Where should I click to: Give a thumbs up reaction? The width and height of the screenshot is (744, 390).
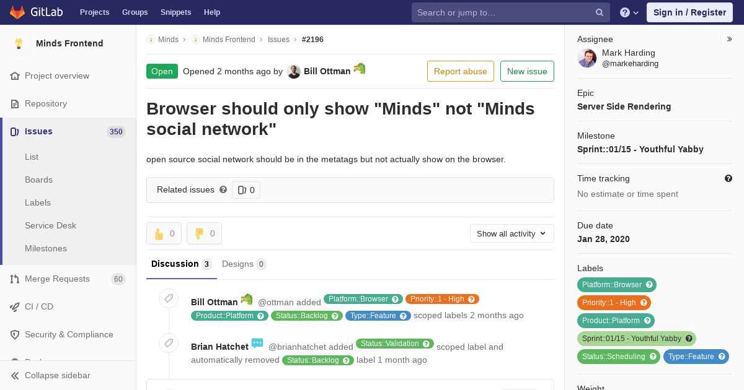click(164, 233)
